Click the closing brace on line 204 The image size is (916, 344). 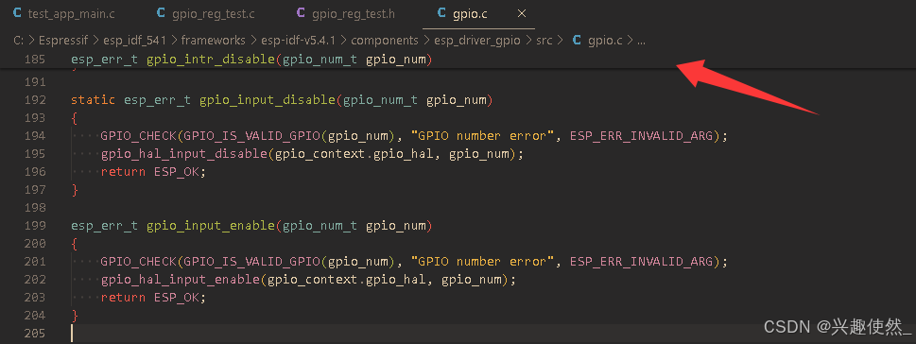[x=74, y=316]
